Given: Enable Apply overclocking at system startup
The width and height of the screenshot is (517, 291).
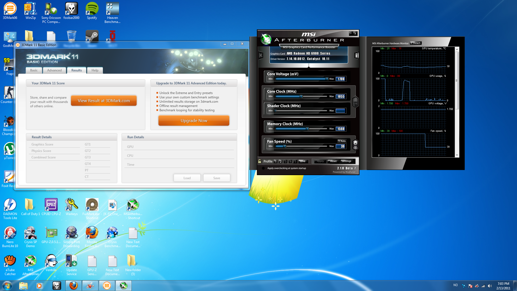Looking at the screenshot, I should coord(263,168).
